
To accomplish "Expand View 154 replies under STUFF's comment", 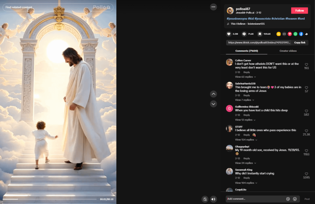I will pos(246,140).
